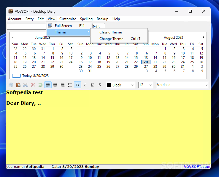The width and height of the screenshot is (219, 177).
Task: Click the Date: 8/20/2023 Sunday status text
Action: [75, 167]
